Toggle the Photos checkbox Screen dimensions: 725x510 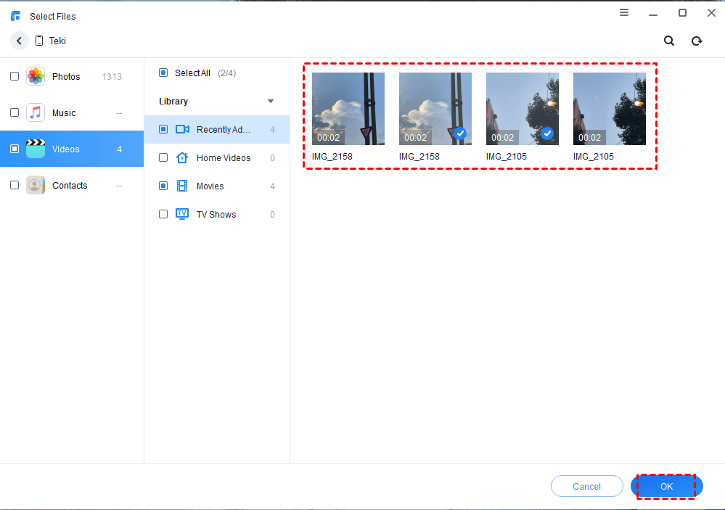tap(15, 77)
